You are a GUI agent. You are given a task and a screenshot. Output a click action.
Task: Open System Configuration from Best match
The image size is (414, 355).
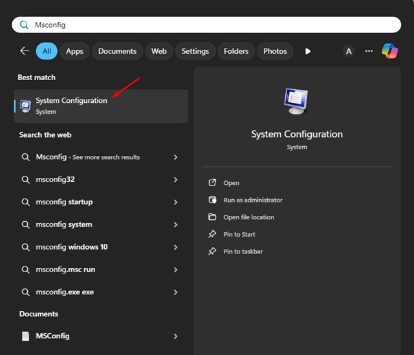click(x=71, y=105)
